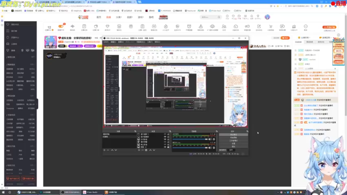The height and width of the screenshot is (195, 347).
Task: Move selected OBS source down
Action: [154, 150]
